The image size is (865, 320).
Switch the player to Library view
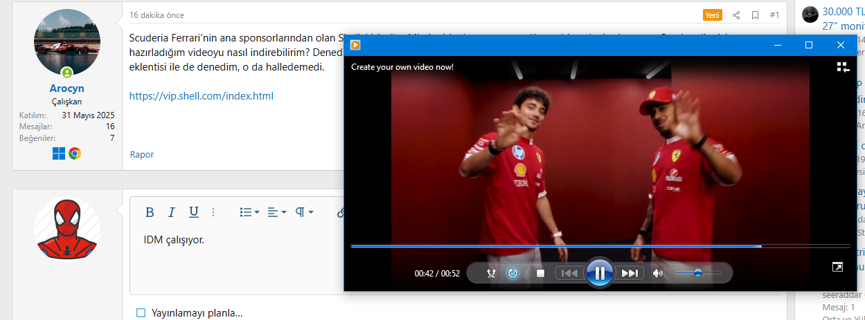coord(842,67)
